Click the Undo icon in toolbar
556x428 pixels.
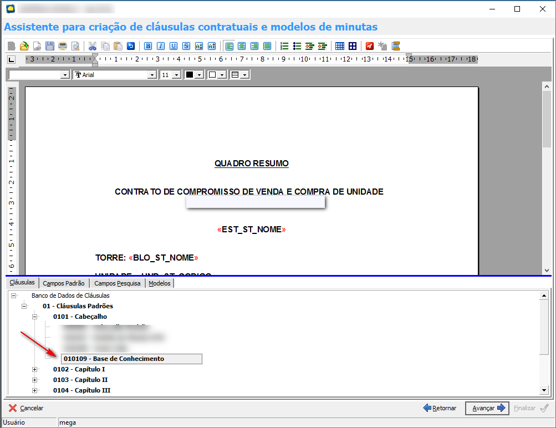point(131,46)
